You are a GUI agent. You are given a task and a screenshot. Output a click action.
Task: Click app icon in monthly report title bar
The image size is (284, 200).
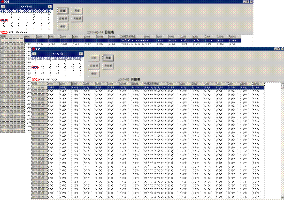click(x=33, y=48)
